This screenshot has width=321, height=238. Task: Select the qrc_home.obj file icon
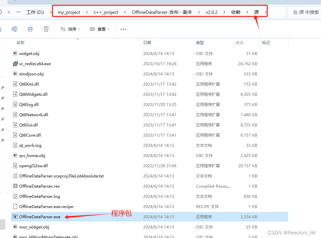(x=15, y=155)
